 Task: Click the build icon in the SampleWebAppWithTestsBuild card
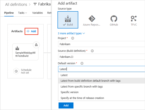[17, 48]
